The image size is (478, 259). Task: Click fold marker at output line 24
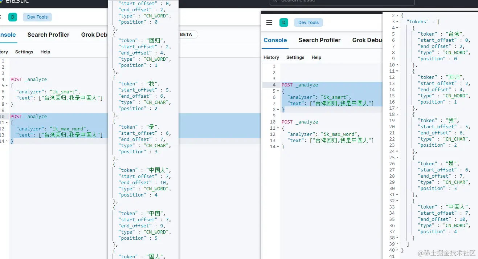[397, 151]
